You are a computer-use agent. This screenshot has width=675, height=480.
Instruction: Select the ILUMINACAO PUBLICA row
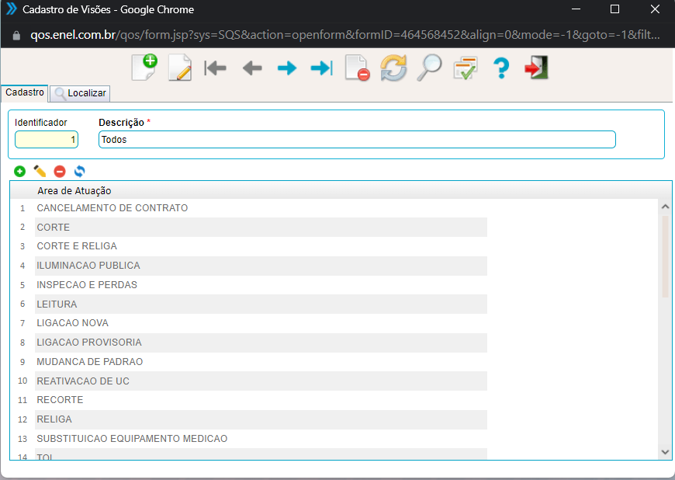click(88, 266)
